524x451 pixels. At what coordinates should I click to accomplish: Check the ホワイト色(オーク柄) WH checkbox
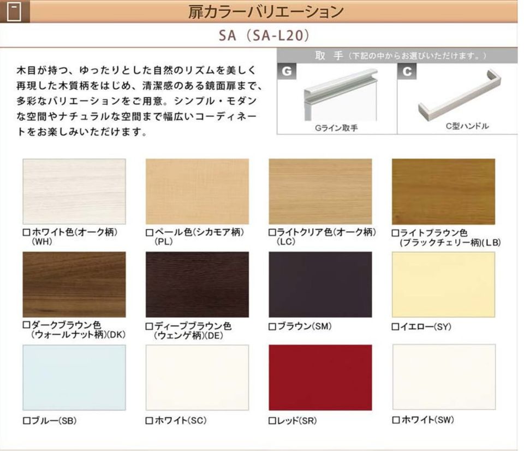[26, 233]
